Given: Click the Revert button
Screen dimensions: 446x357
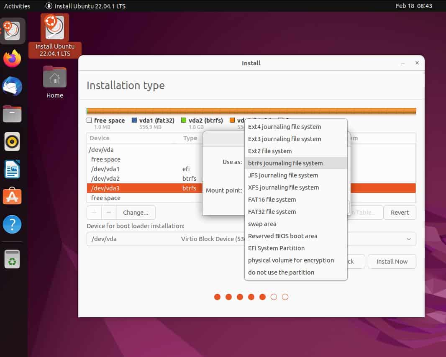Looking at the screenshot, I should pyautogui.click(x=400, y=212).
